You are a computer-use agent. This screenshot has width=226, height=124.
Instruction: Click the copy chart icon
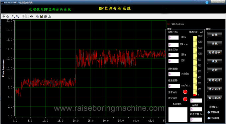coord(37,16)
